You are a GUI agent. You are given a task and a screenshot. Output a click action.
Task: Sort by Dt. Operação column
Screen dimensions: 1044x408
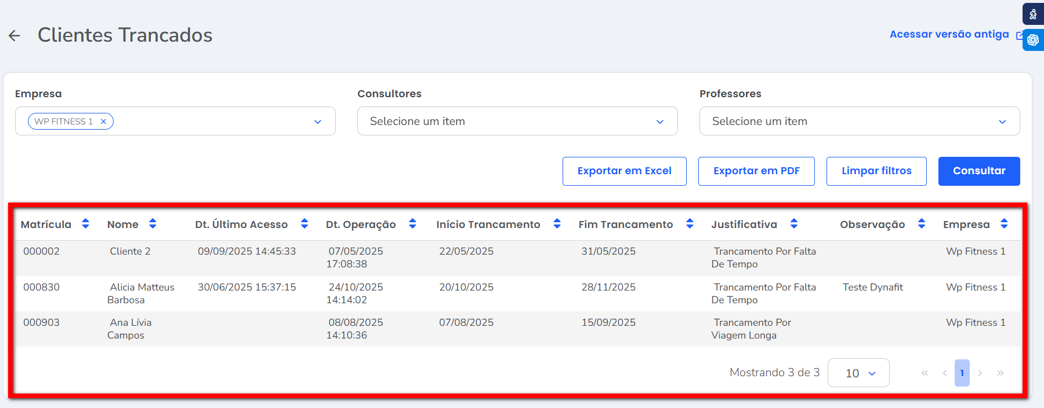[412, 224]
